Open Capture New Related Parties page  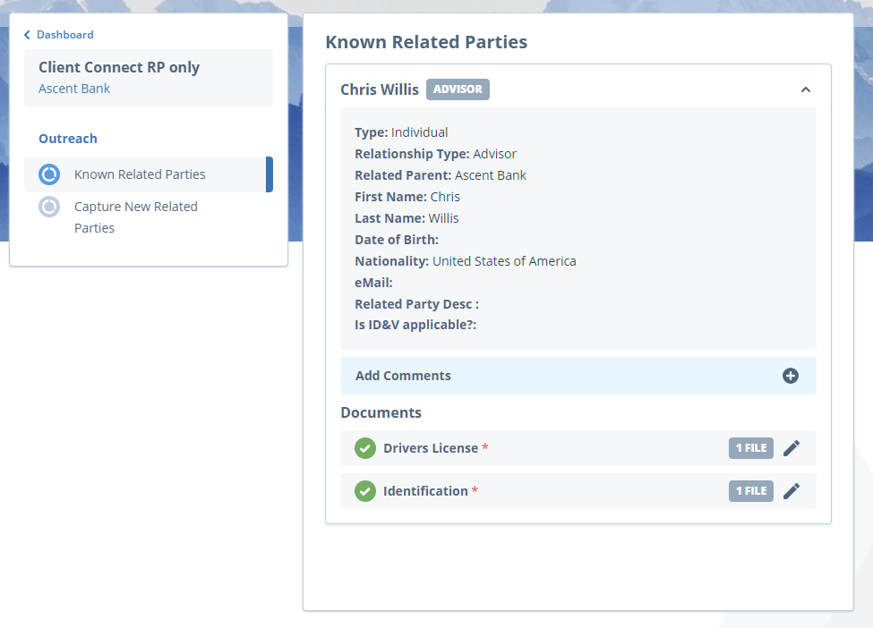click(135, 216)
